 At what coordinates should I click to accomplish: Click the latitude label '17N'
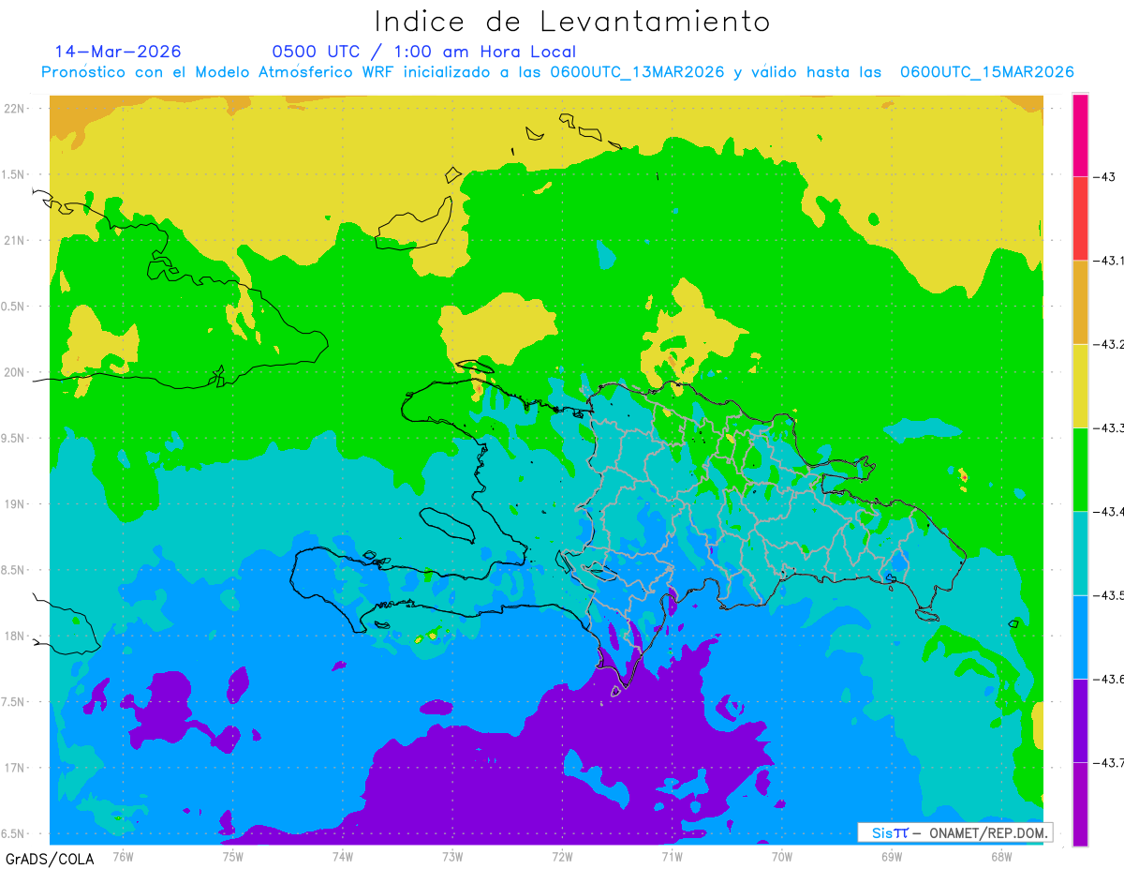point(16,768)
